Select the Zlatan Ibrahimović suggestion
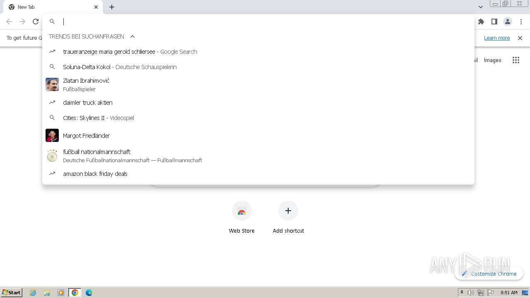The width and height of the screenshot is (530, 298). (258, 84)
